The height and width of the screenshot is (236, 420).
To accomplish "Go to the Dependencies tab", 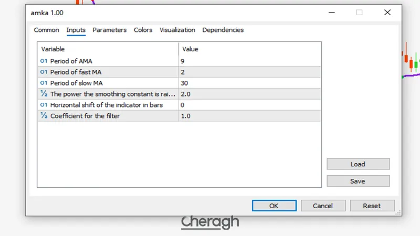I will (x=223, y=30).
